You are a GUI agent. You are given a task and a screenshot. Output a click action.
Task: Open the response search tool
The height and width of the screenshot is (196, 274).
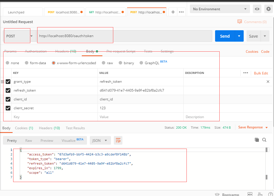point(264,140)
